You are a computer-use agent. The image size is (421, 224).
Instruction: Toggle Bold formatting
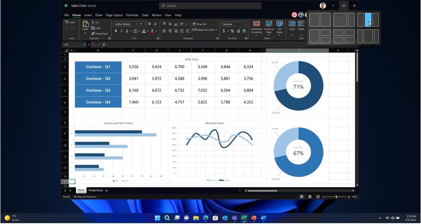[116, 31]
